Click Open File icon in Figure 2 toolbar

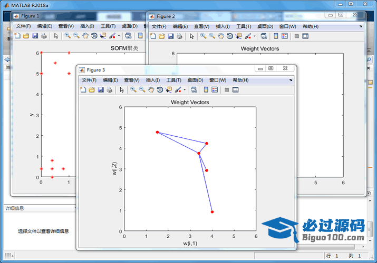[161, 36]
